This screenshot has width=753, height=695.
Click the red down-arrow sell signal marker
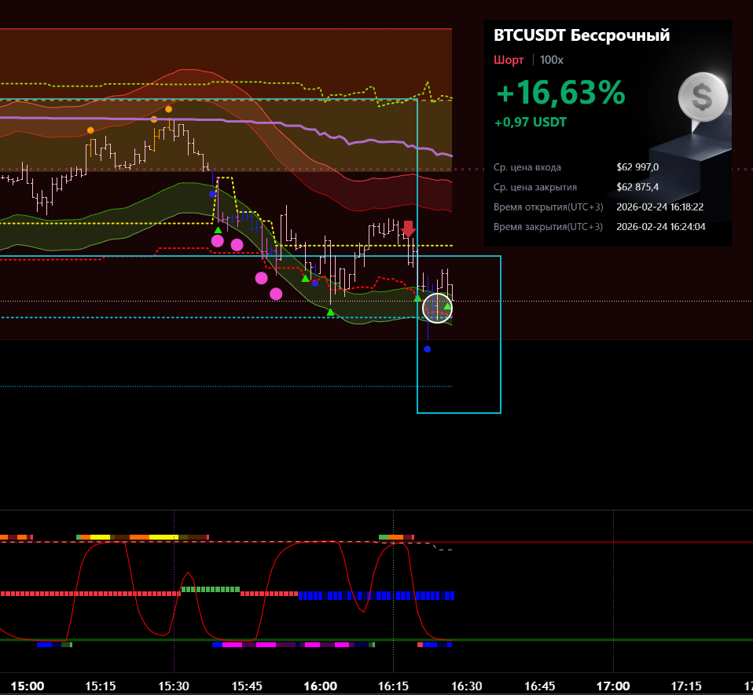408,229
